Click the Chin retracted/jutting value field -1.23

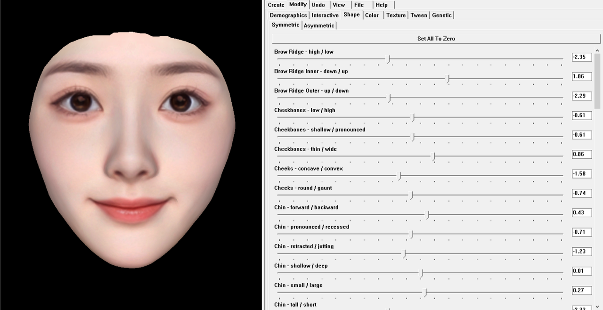[x=582, y=252]
